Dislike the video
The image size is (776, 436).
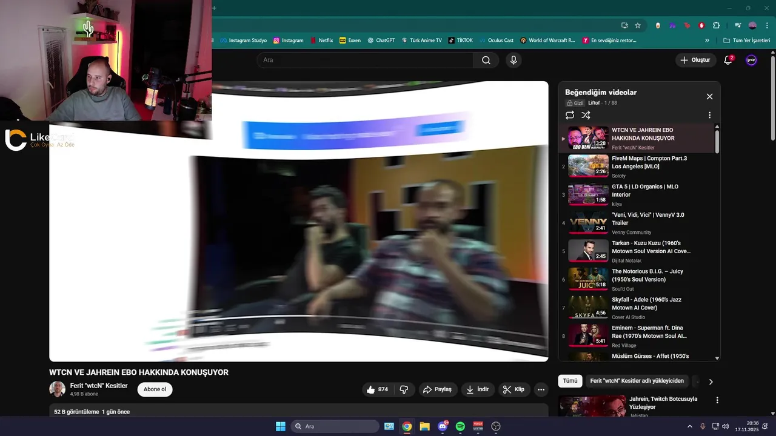[404, 389]
